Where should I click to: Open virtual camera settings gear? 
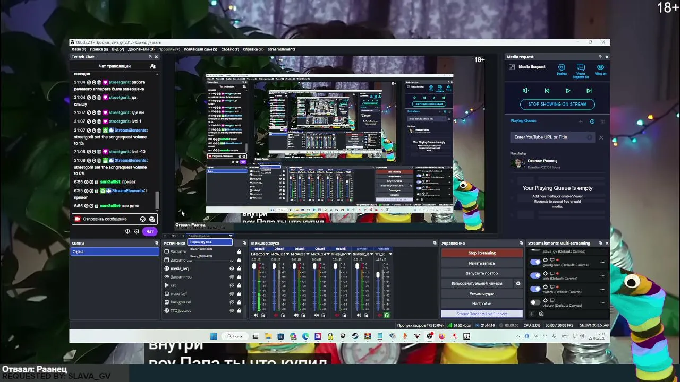[518, 283]
